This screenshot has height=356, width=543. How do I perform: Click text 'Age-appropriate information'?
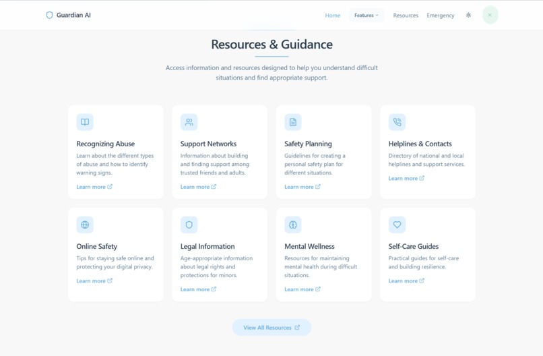216,258
